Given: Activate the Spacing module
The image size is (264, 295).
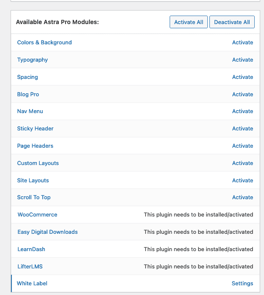Looking at the screenshot, I should tap(242, 77).
